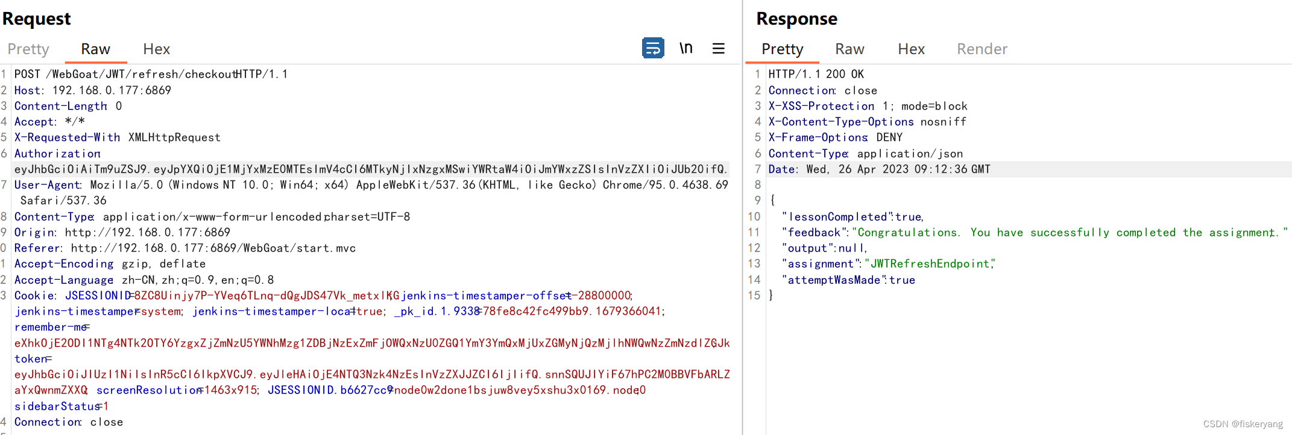Click the remember-me= cookie name

(52, 327)
